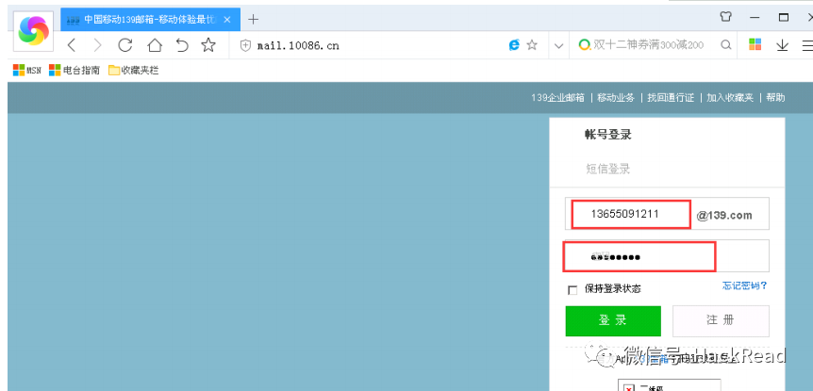Image resolution: width=813 pixels, height=391 pixels.
Task: Open the address bar dropdown arrow
Action: click(x=558, y=46)
